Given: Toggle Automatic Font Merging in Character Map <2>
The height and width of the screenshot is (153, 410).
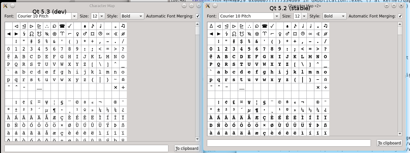Looking at the screenshot, I should pyautogui.click(x=400, y=16).
